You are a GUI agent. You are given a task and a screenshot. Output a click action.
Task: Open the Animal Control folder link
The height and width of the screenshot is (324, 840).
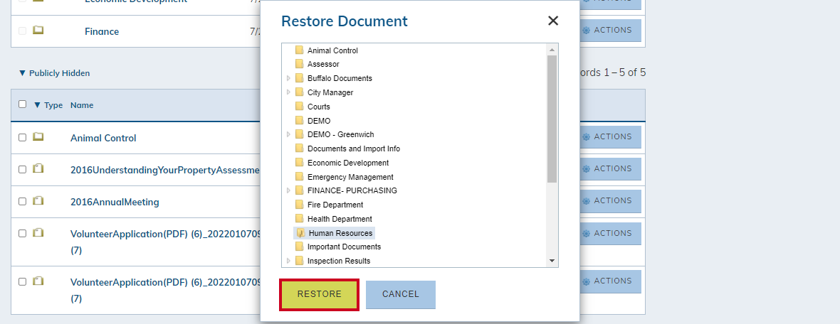(103, 138)
